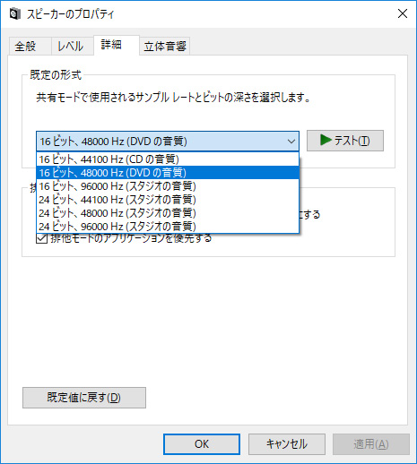
Task: Toggle 排他モードのアプリケーションを優先する checkbox
Action: (41, 238)
